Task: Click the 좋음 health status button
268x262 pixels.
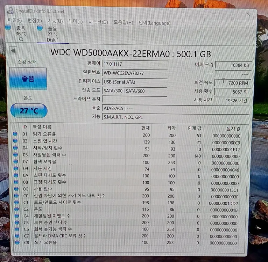Action: tap(28, 79)
